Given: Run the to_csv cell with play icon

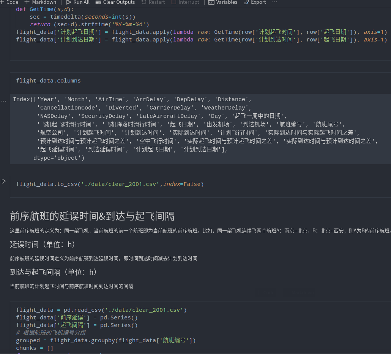Looking at the screenshot, I should (x=4, y=181).
